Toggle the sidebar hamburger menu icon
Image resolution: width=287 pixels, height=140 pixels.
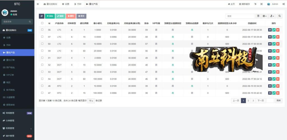(x=38, y=4)
